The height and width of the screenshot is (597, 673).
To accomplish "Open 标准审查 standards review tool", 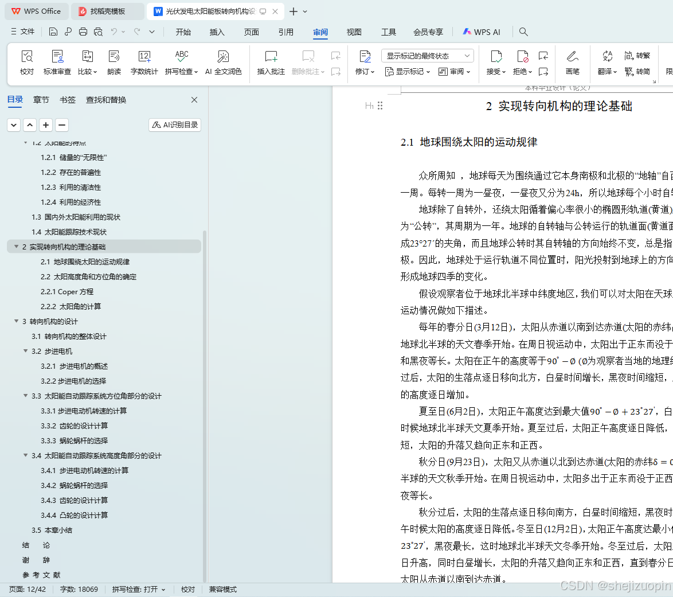I will 57,63.
